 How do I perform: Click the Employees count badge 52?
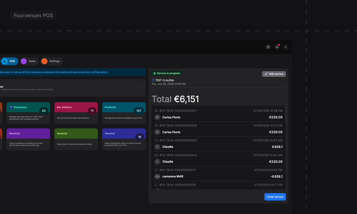(44, 111)
